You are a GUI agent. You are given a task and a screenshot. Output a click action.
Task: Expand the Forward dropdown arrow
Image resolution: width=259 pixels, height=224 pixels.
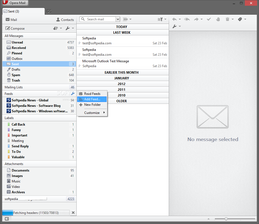[201, 19]
